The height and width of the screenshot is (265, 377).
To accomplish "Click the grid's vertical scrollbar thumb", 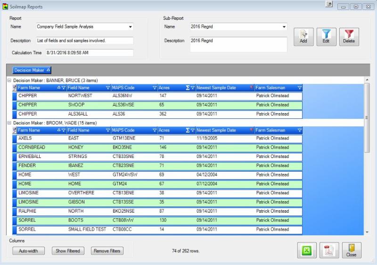I will pyautogui.click(x=368, y=118).
